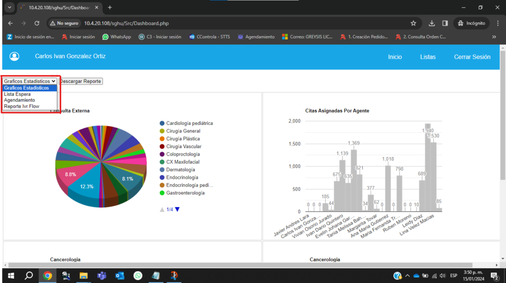Open the Graficos Estadisticos dropdown
506x283 pixels.
pos(30,81)
